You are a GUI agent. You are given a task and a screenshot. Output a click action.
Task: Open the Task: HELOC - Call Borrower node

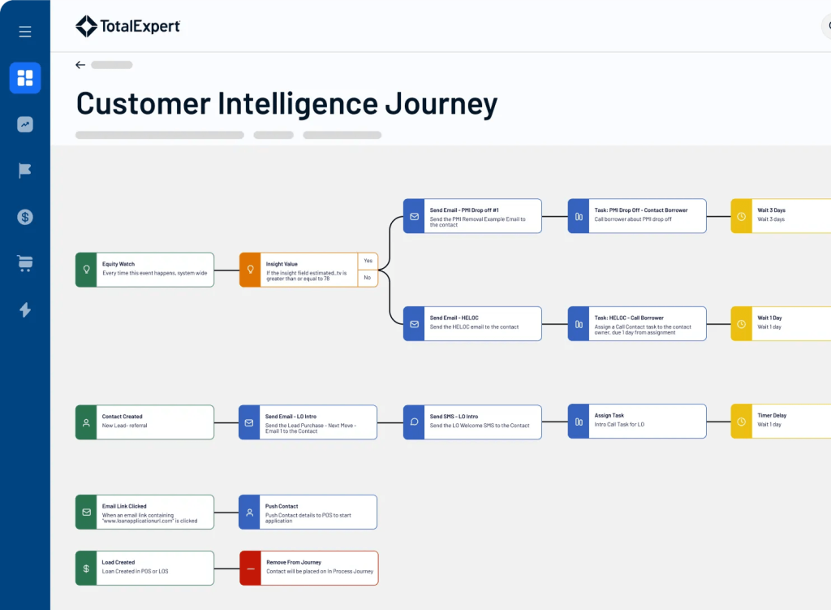[x=637, y=323]
